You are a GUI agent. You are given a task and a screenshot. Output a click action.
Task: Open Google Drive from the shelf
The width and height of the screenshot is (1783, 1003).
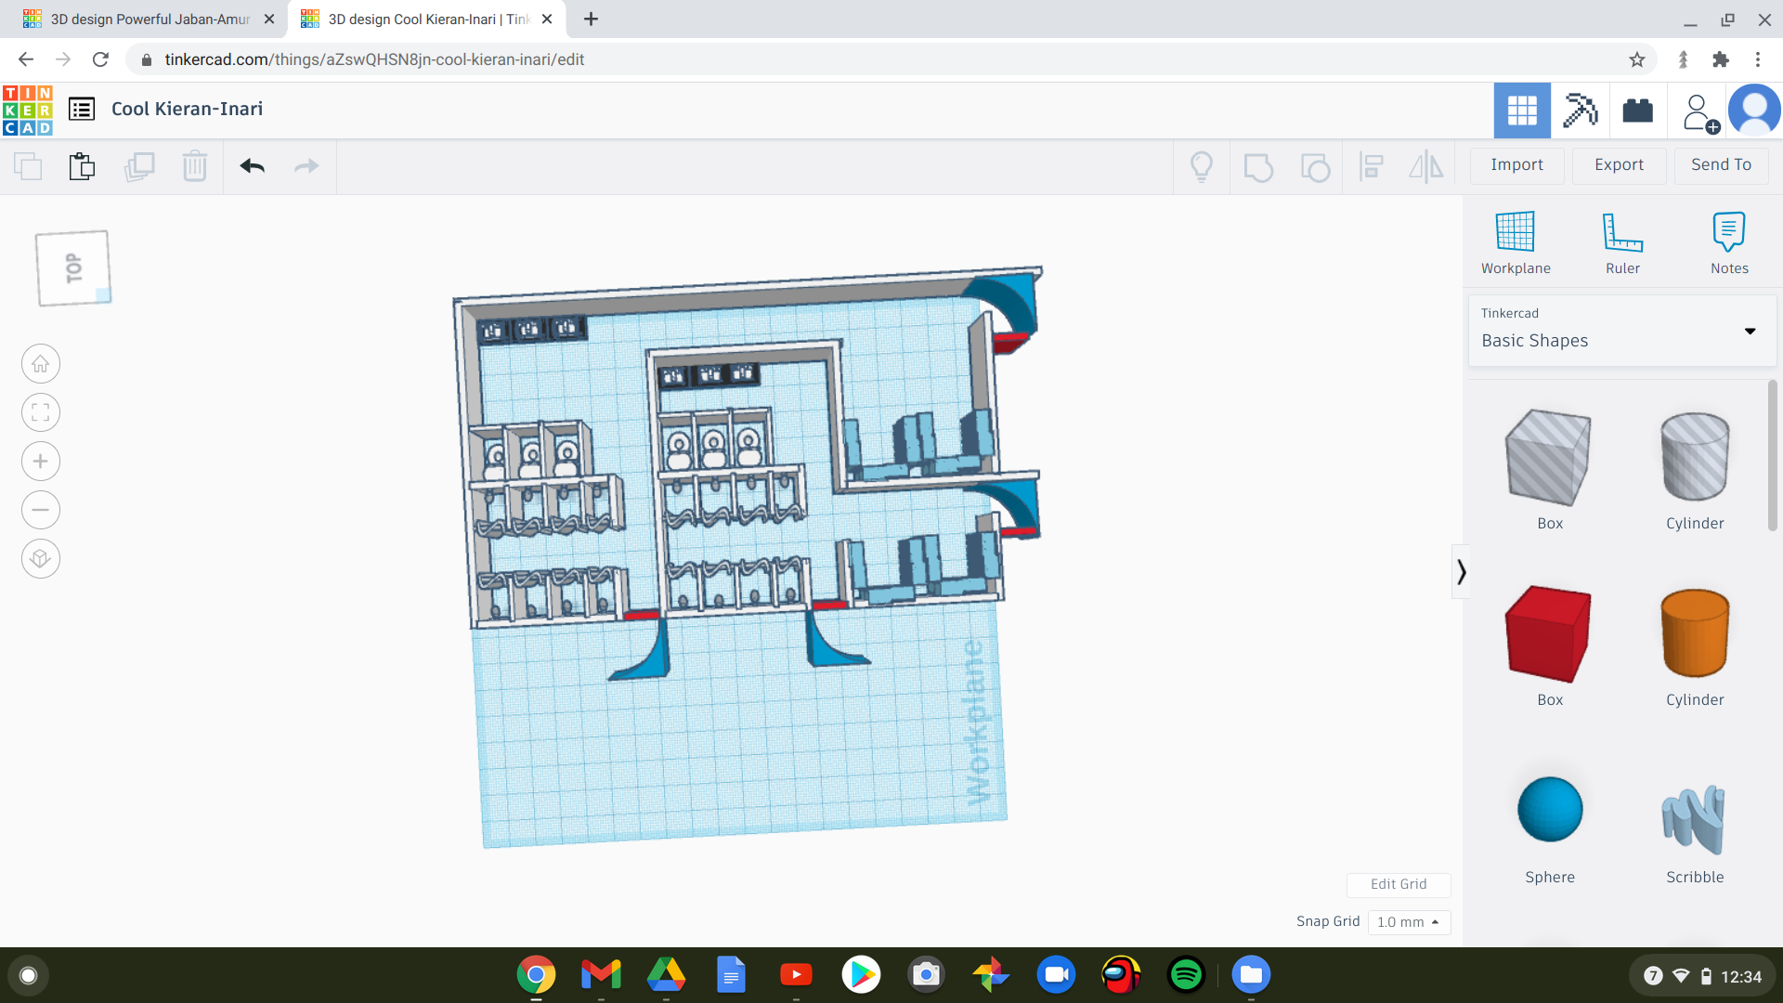click(666, 974)
